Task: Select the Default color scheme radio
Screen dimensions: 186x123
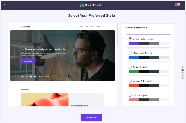Action: point(130,39)
